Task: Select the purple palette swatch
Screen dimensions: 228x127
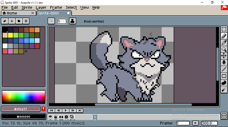Action: tap(32, 46)
